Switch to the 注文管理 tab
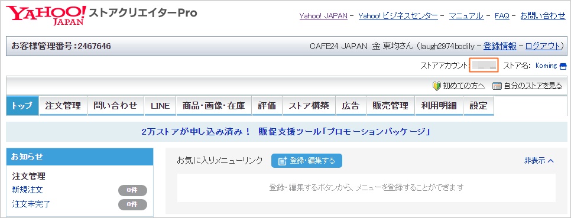 (63, 106)
